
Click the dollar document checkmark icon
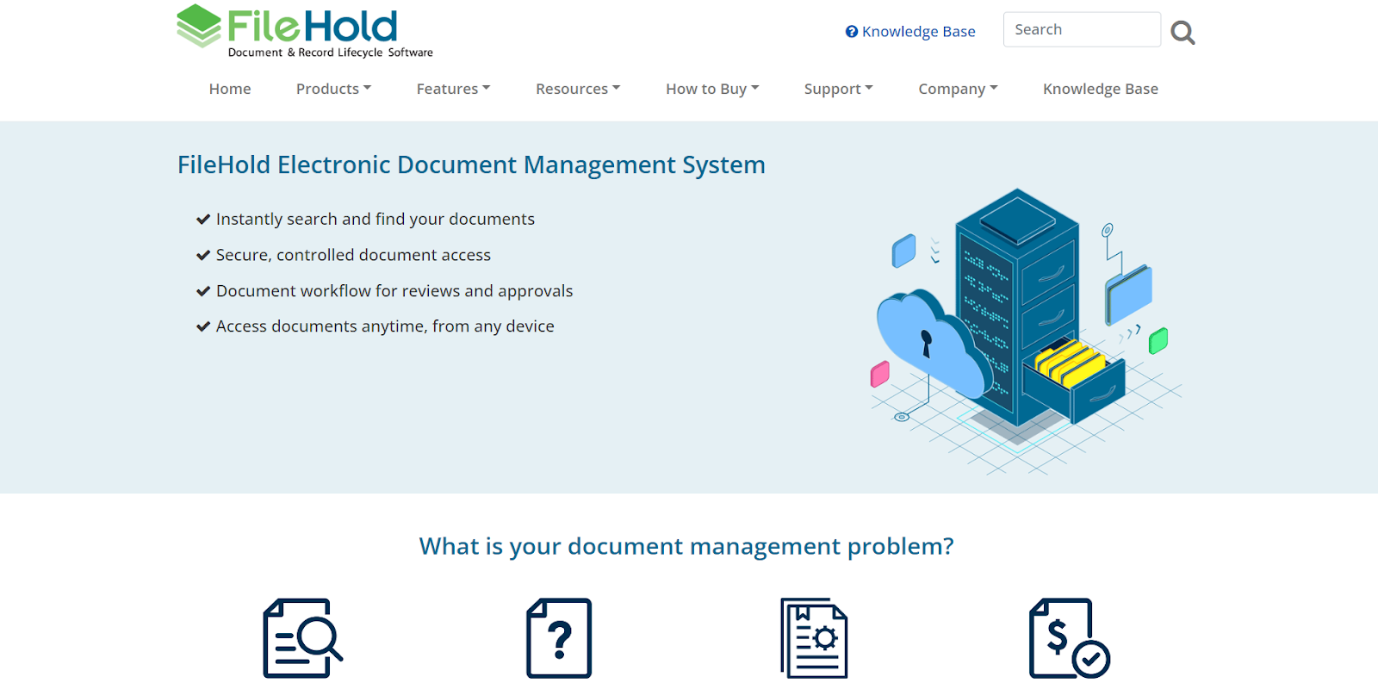(x=1070, y=638)
